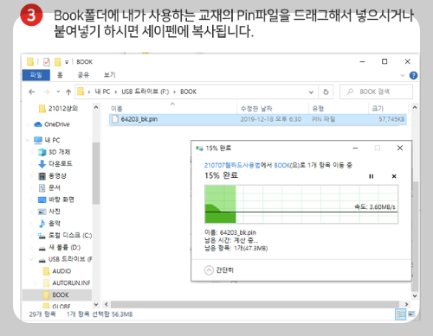The image size is (433, 336).
Task: Select the BOOK folder in tree
Action: click(56, 295)
